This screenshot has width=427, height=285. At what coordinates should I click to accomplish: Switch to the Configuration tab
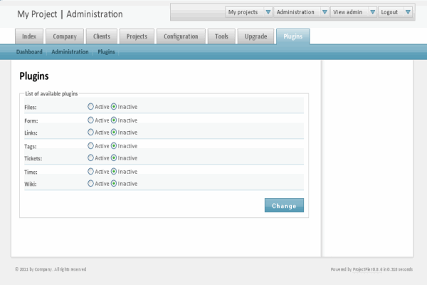(181, 36)
